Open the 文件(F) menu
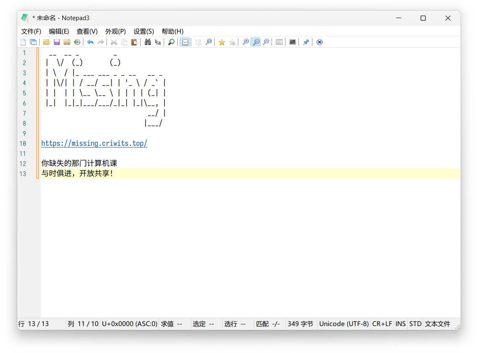480x353 pixels. 31,32
